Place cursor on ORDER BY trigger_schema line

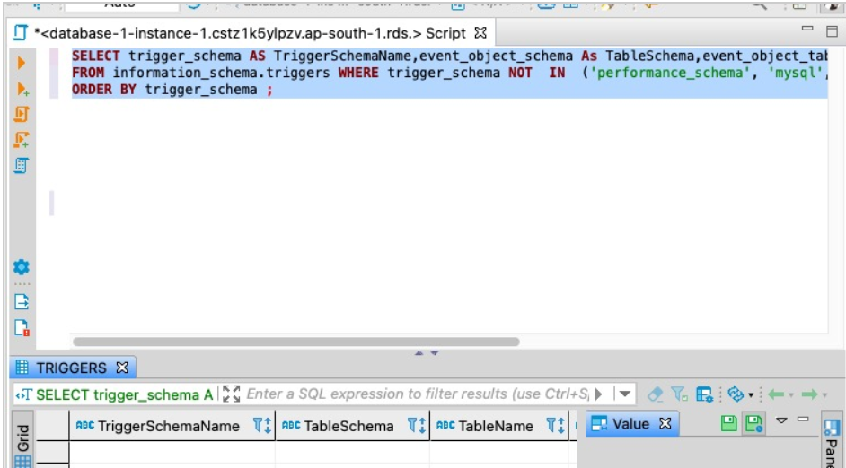(172, 90)
